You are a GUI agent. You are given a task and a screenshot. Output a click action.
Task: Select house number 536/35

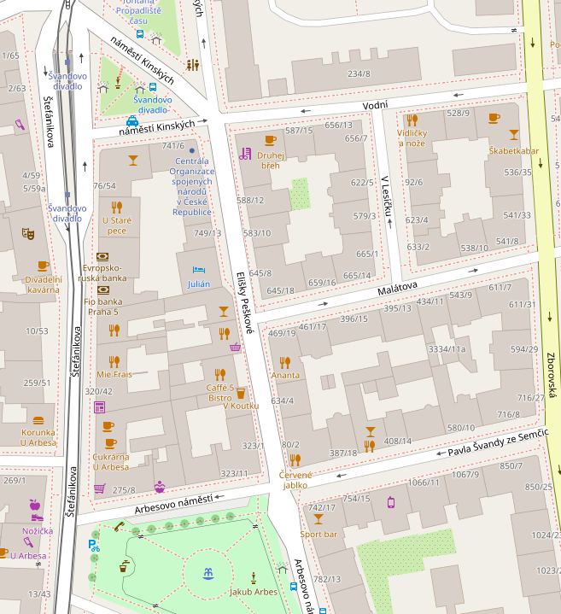517,172
